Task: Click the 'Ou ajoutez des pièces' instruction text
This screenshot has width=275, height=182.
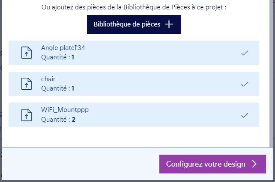Action: (134, 7)
